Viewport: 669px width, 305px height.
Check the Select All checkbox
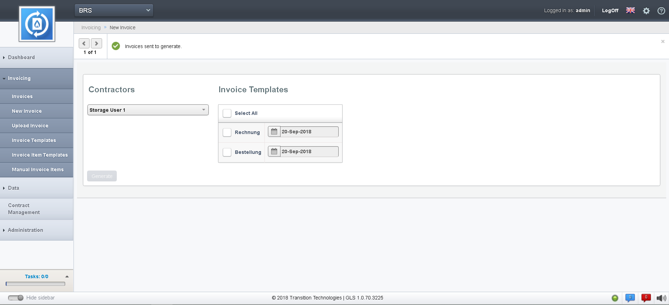(227, 113)
